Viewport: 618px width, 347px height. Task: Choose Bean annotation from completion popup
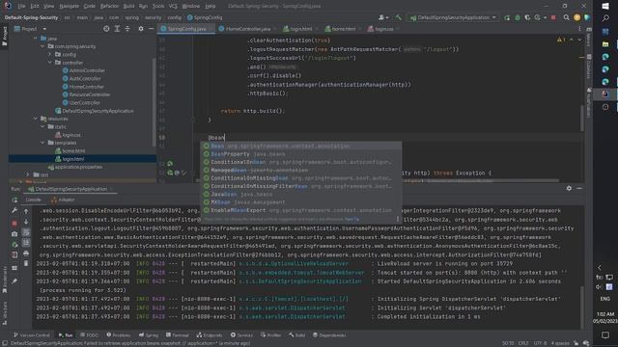click(301, 146)
